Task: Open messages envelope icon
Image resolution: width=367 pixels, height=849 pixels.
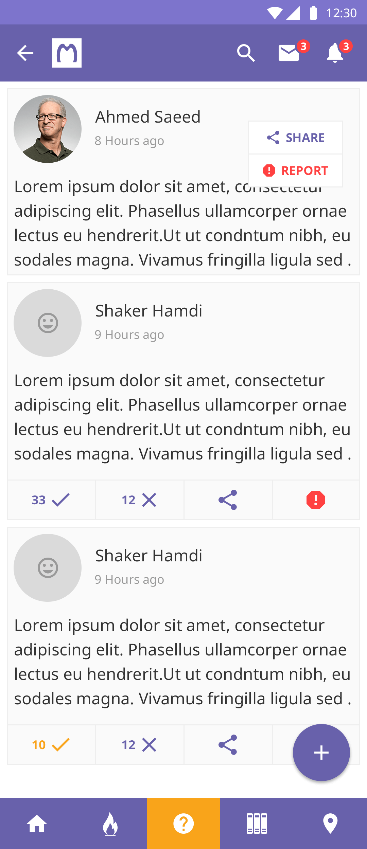Action: pyautogui.click(x=289, y=53)
